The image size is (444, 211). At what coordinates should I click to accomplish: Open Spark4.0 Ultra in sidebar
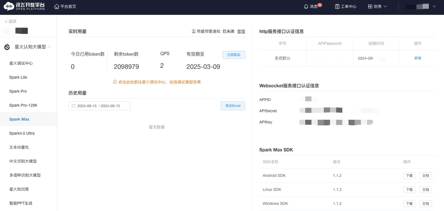[22, 133]
